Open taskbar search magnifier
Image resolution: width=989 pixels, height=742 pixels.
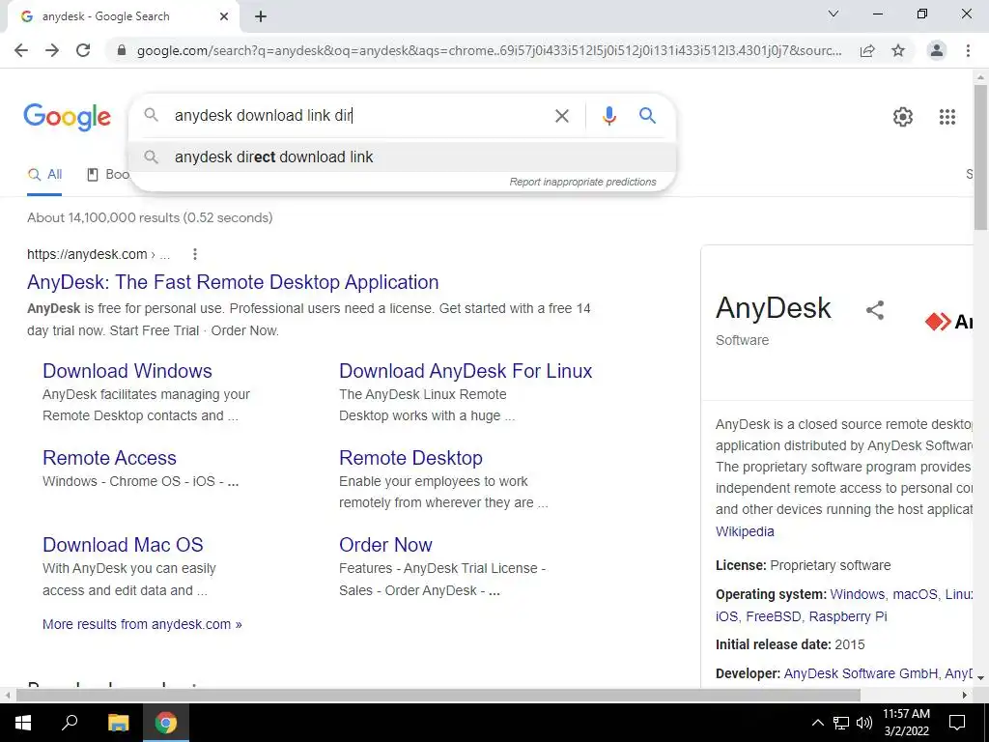(70, 723)
